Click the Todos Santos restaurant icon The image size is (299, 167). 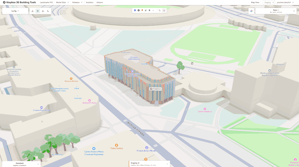pos(116,145)
